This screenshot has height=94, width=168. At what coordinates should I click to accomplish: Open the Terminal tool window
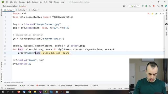(x=51, y=85)
